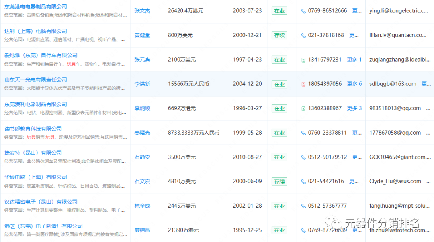The width and height of the screenshot is (434, 242).
Task: View legal representative 李炳顺
Action: point(142,108)
